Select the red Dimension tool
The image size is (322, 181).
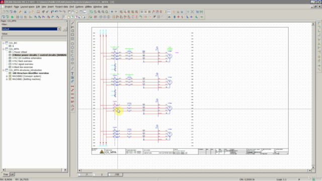coord(72,86)
